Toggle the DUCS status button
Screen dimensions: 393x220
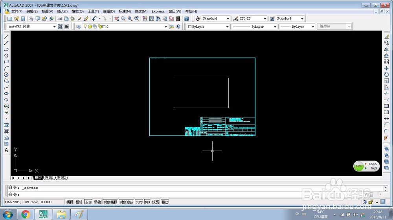[x=139, y=202]
